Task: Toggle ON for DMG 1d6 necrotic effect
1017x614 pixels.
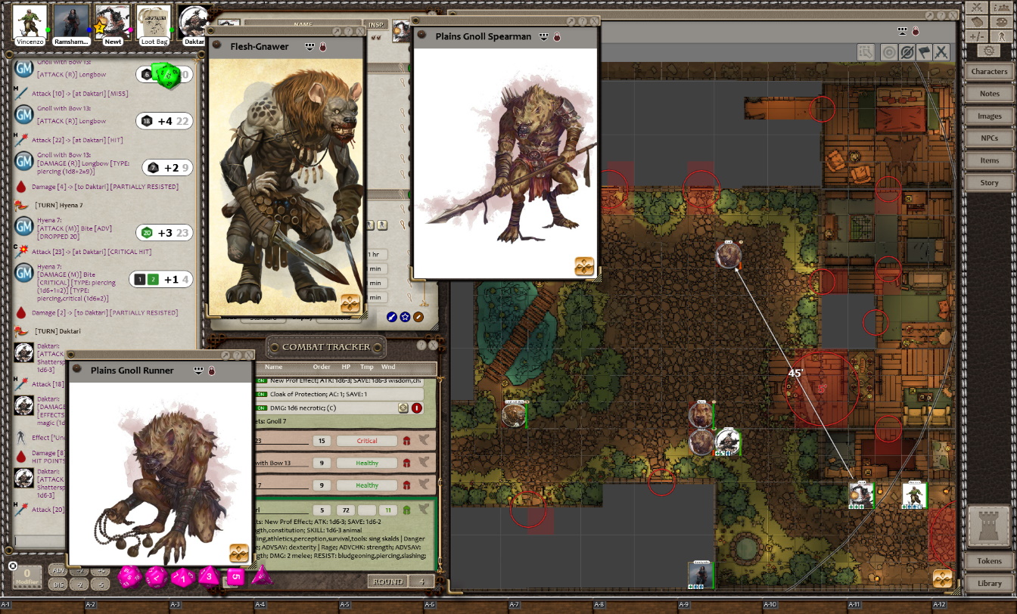Action: tap(262, 408)
